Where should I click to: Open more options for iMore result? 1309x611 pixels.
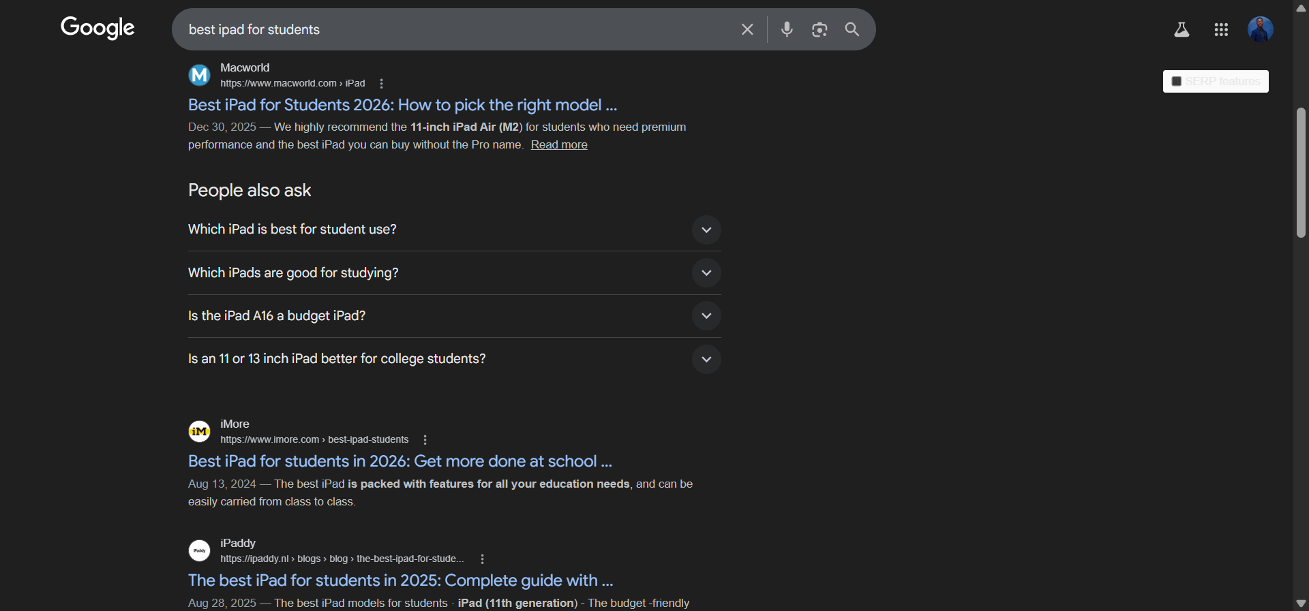425,439
